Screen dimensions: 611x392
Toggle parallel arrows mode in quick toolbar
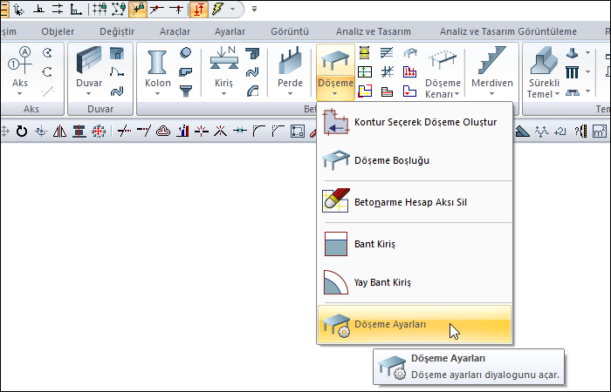tap(58, 9)
